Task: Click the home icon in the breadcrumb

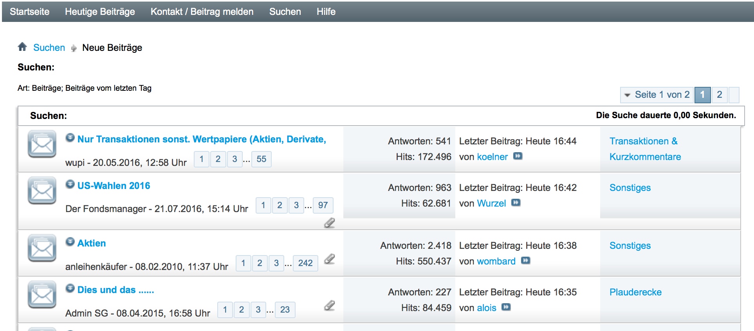Action: [22, 47]
